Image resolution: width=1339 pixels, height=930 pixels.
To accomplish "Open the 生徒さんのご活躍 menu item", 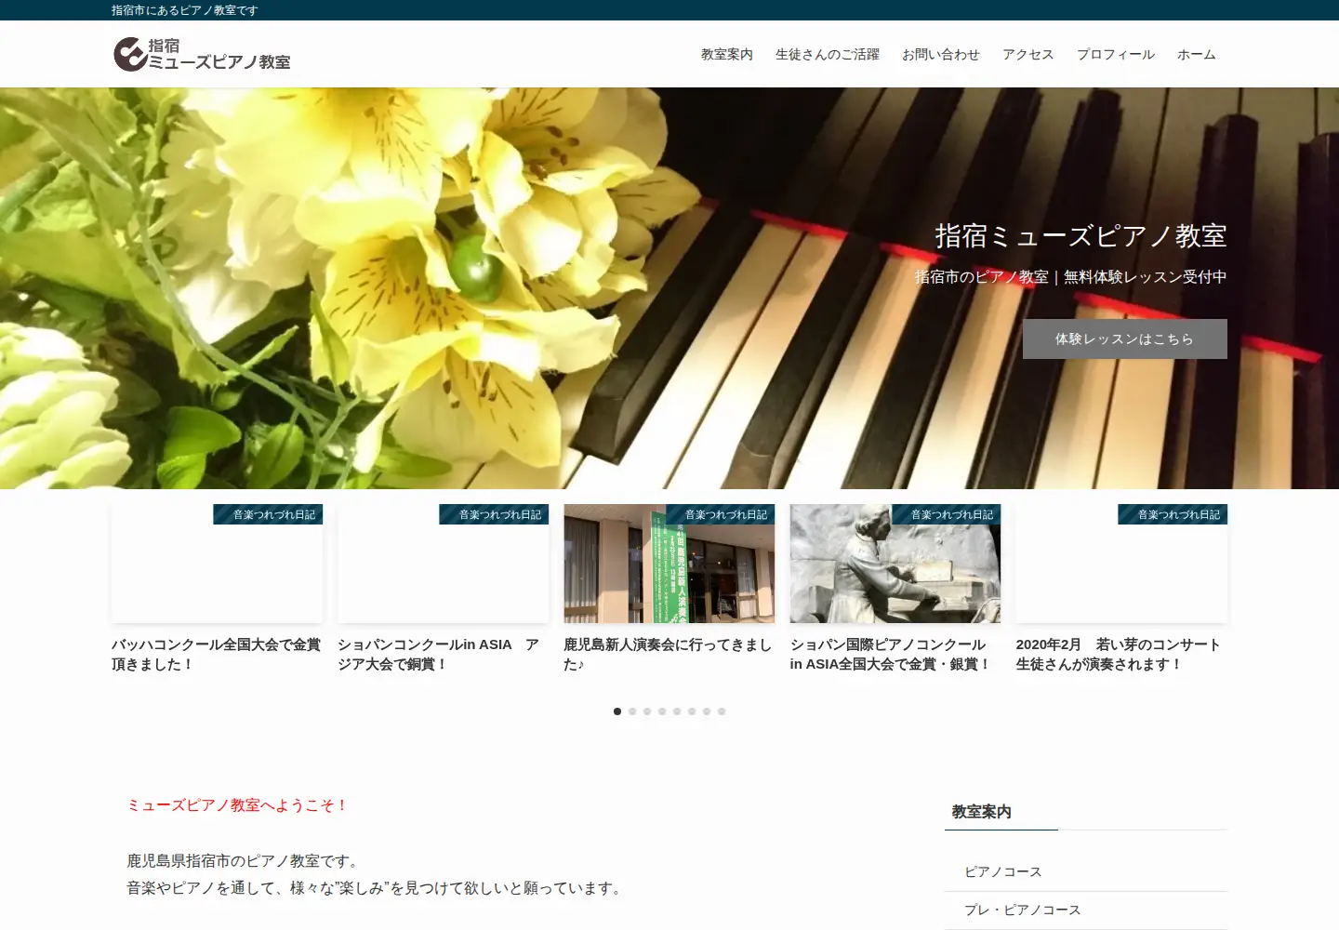I will (x=828, y=55).
